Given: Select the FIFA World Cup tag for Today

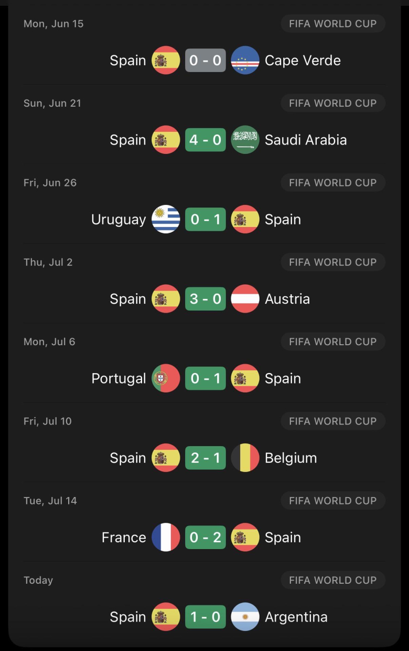Looking at the screenshot, I should [333, 580].
